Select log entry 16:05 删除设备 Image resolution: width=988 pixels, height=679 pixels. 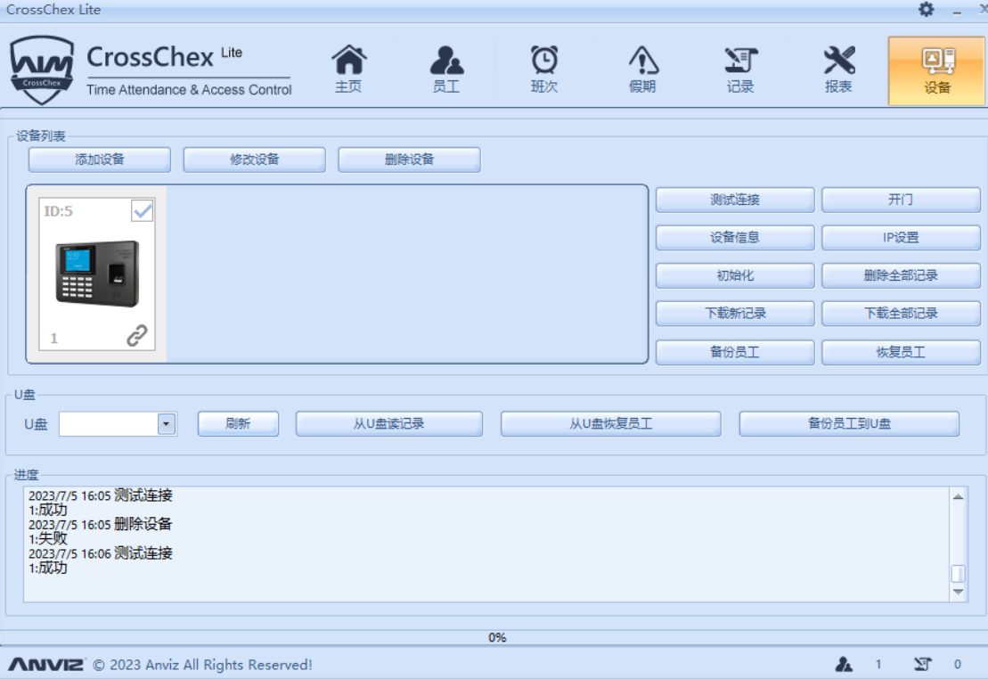100,524
